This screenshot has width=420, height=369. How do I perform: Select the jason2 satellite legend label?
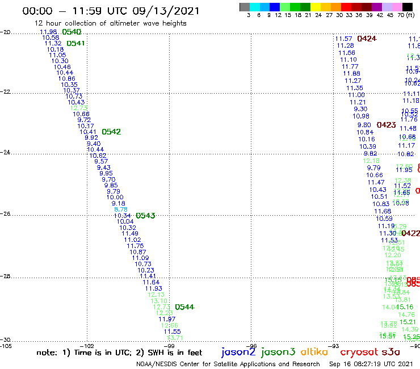238,352
